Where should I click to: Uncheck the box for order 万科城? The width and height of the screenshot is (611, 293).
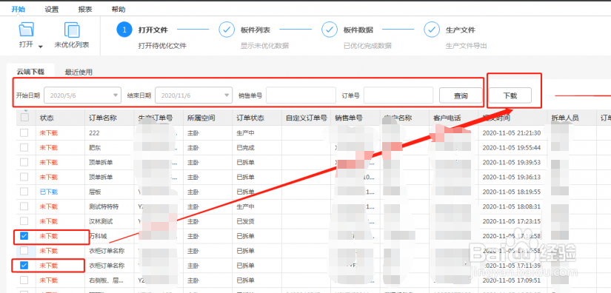pyautogui.click(x=24, y=236)
